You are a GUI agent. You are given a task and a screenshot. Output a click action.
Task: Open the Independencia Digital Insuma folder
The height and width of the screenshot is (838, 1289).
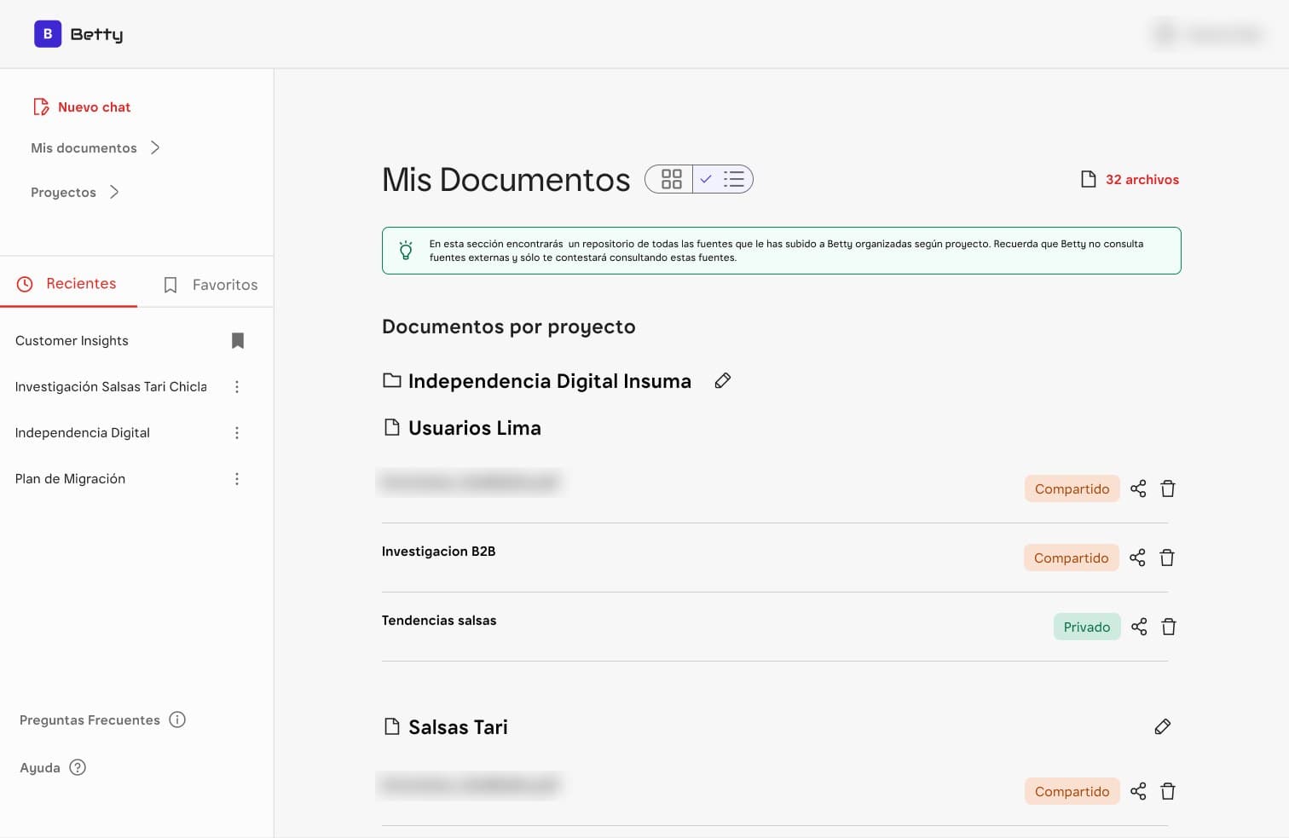point(537,381)
